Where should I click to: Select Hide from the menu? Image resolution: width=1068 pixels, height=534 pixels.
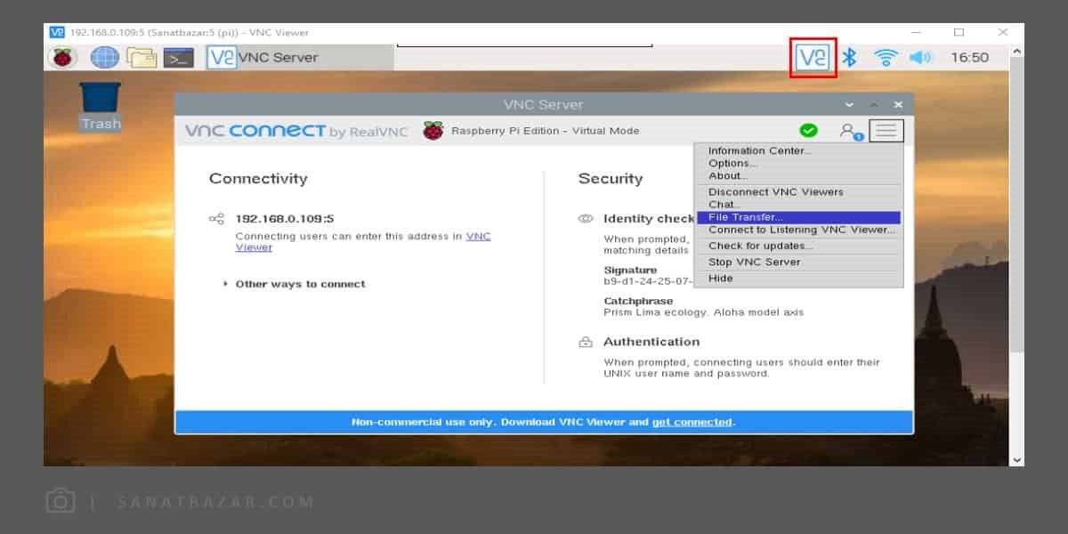click(798, 279)
